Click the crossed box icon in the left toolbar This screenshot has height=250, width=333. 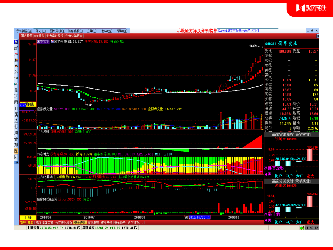[16, 157]
